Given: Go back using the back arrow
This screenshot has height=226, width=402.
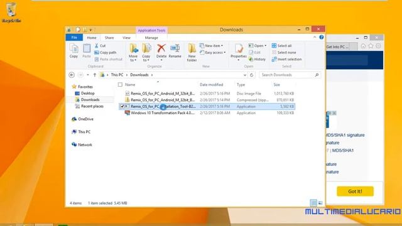Looking at the screenshot, I should (x=72, y=75).
